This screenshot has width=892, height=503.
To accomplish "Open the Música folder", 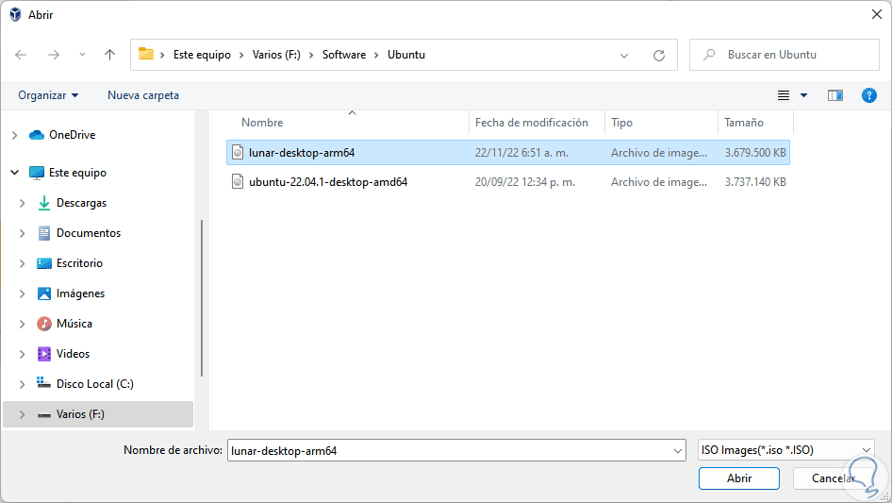I will point(74,324).
